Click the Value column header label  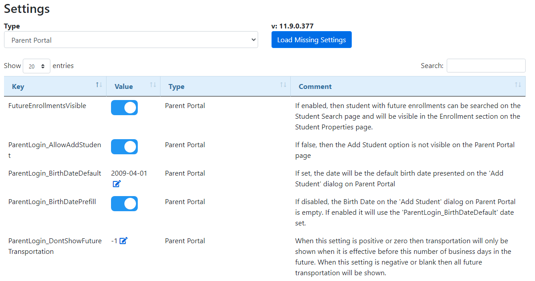point(123,87)
